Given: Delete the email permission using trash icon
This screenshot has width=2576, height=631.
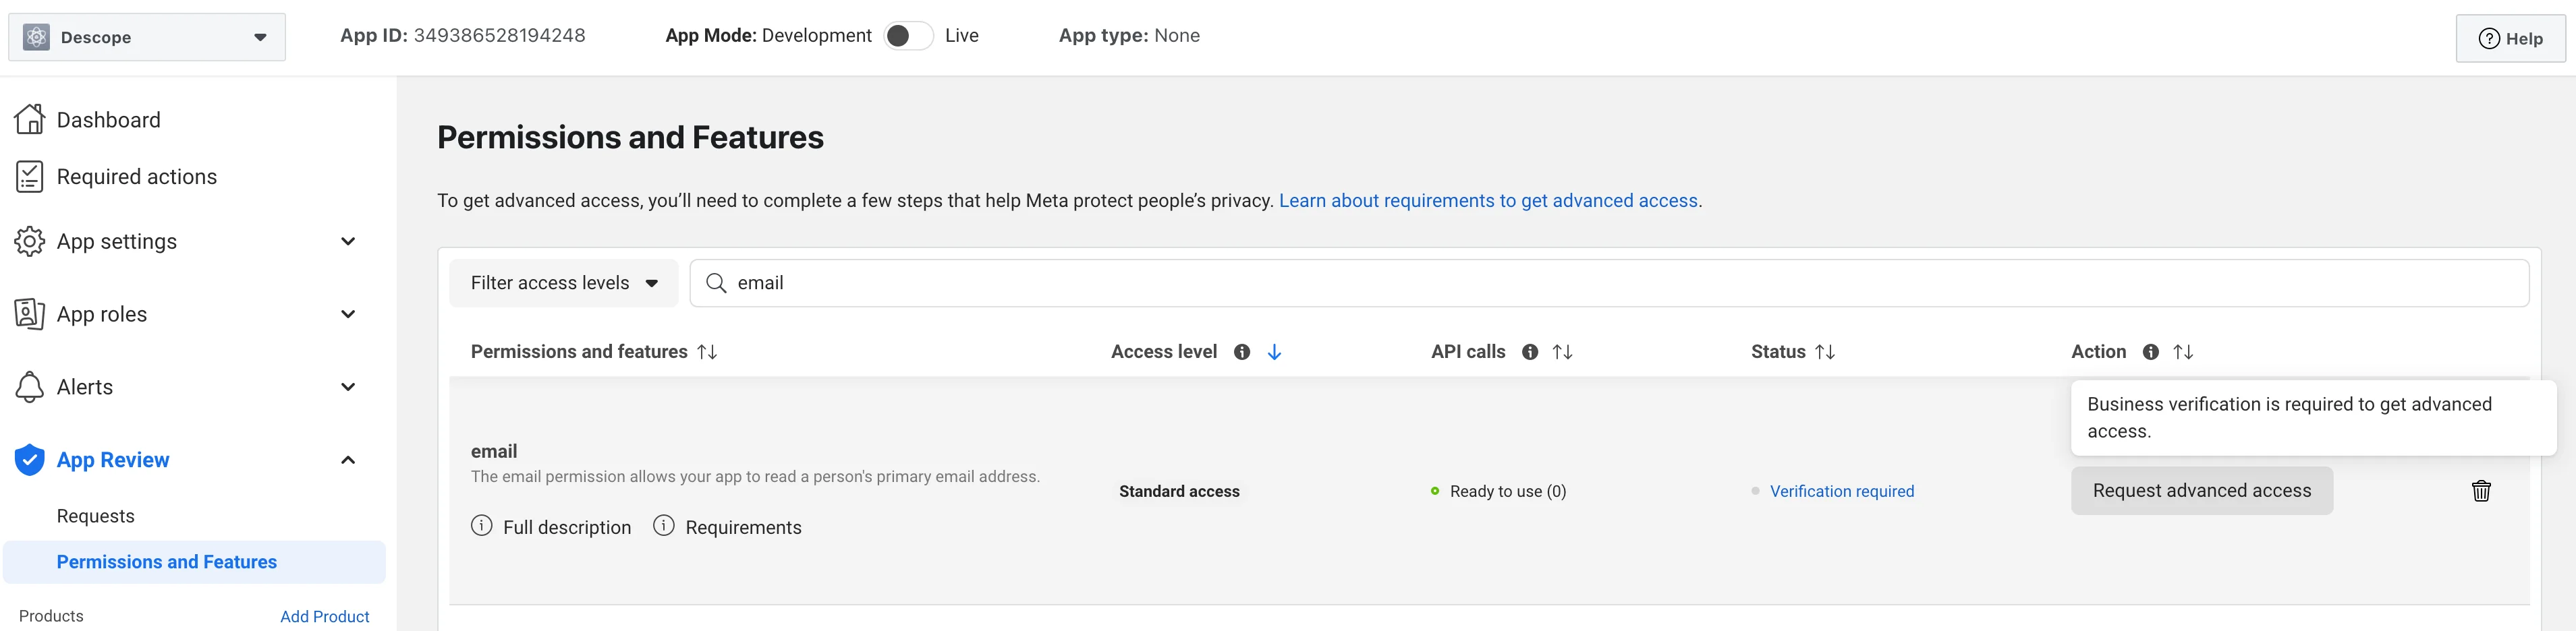Looking at the screenshot, I should (2481, 490).
